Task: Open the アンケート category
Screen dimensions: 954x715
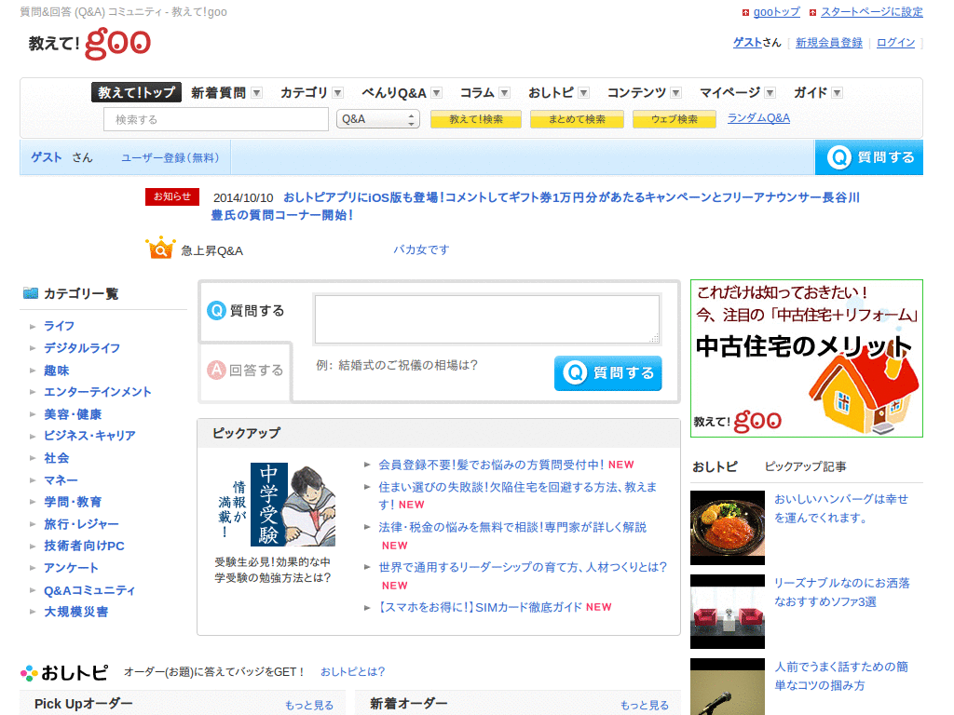Action: pos(71,568)
